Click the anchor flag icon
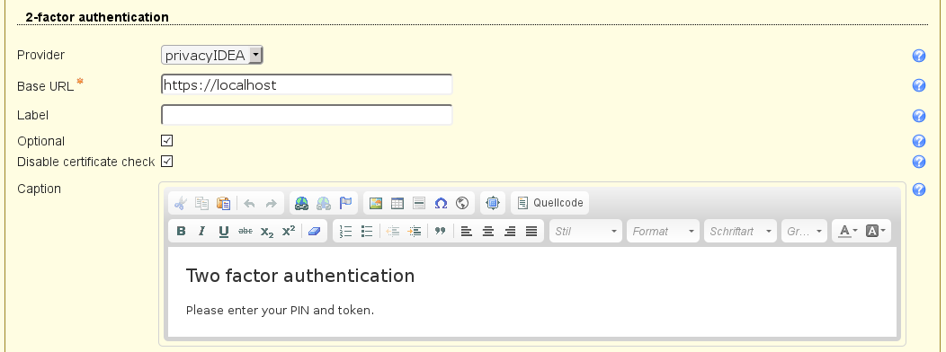 click(x=345, y=203)
